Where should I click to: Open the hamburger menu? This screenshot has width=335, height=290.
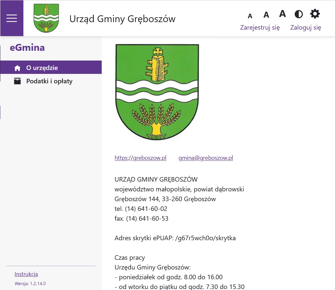coord(12,18)
